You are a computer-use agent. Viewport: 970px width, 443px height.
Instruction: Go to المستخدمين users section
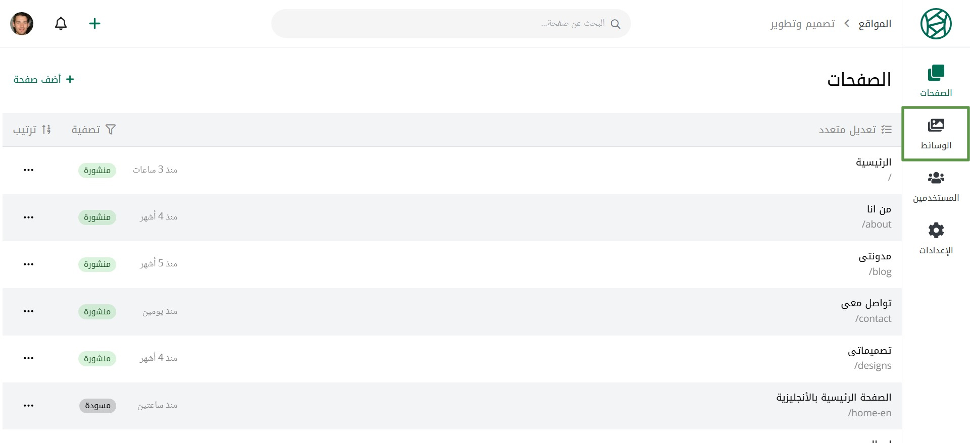(936, 187)
